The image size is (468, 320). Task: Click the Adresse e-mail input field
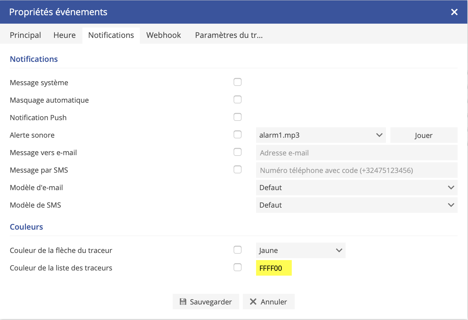pos(356,153)
